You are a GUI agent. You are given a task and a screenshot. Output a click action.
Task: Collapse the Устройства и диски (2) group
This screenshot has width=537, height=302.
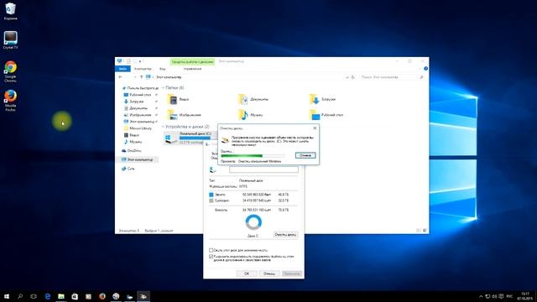(x=163, y=127)
